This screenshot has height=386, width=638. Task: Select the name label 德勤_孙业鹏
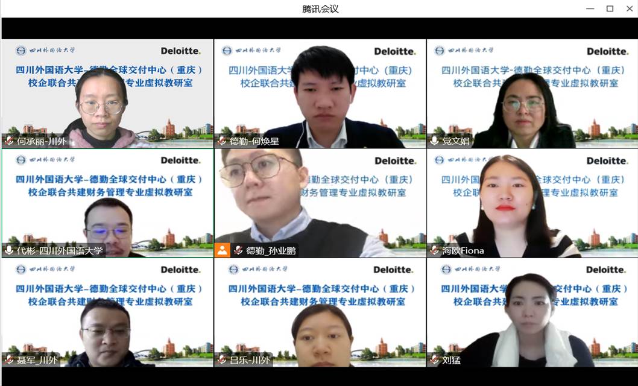[271, 250]
